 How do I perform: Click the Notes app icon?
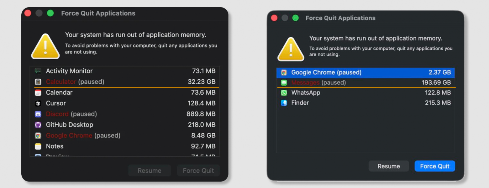38,146
